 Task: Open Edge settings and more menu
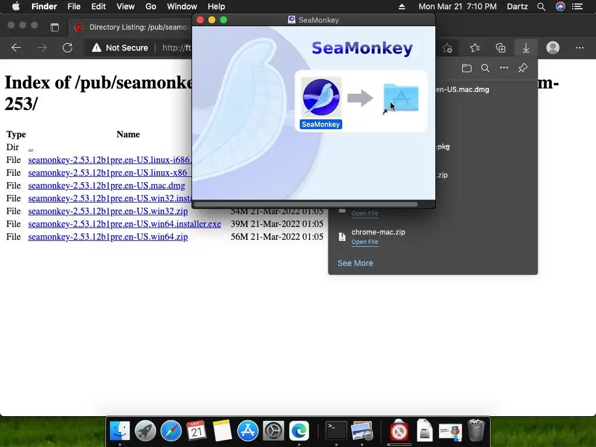click(x=579, y=48)
